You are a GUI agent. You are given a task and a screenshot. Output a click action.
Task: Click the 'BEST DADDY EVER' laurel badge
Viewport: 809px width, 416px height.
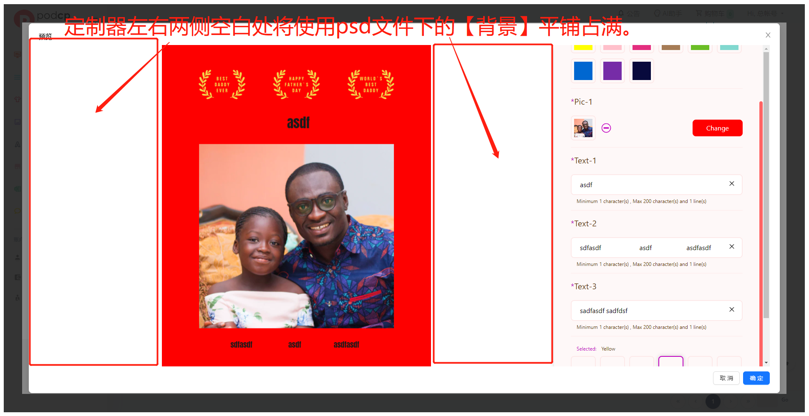coord(222,84)
